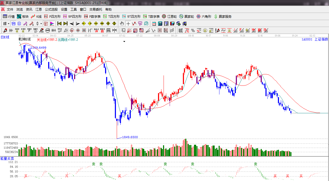Click the percent (%) drawing tool
The image size is (329, 181).
[193, 30]
